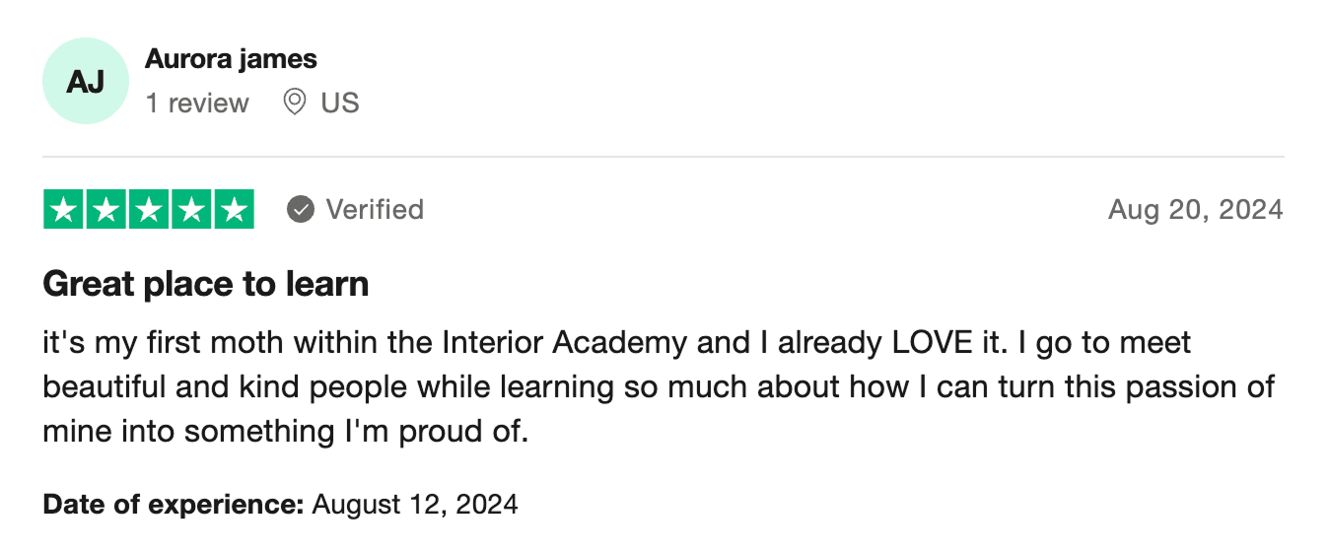
Task: Select the US country label
Action: [x=340, y=104]
